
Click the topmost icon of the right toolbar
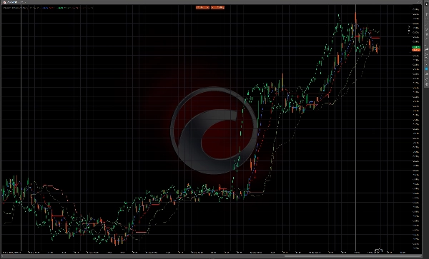click(427, 4)
